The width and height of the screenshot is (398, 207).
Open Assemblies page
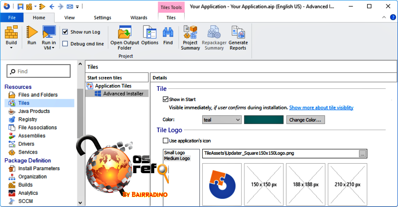(32, 136)
